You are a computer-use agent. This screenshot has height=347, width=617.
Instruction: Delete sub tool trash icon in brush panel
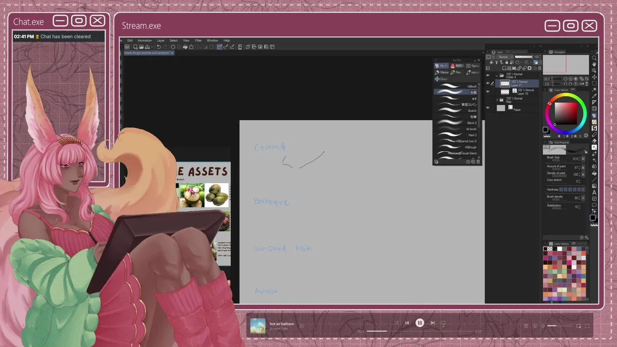coord(478,162)
